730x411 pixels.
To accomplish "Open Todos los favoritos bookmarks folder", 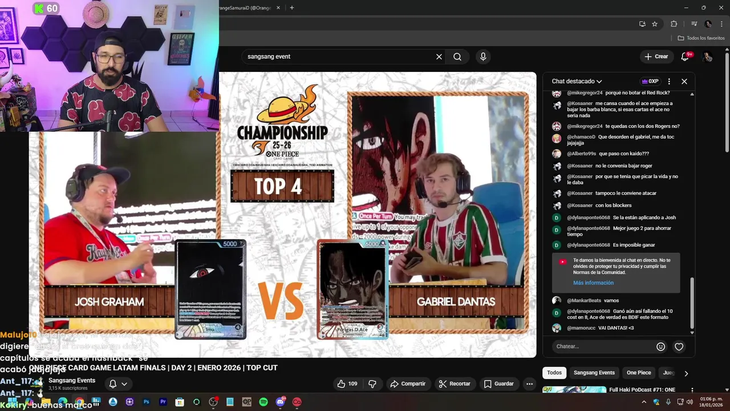I will tap(701, 38).
